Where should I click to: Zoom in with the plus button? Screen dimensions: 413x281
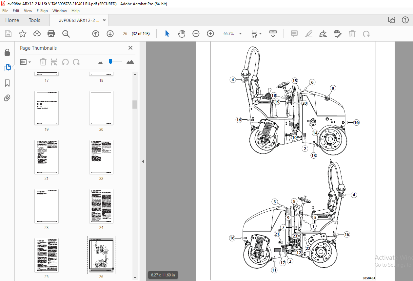210,33
